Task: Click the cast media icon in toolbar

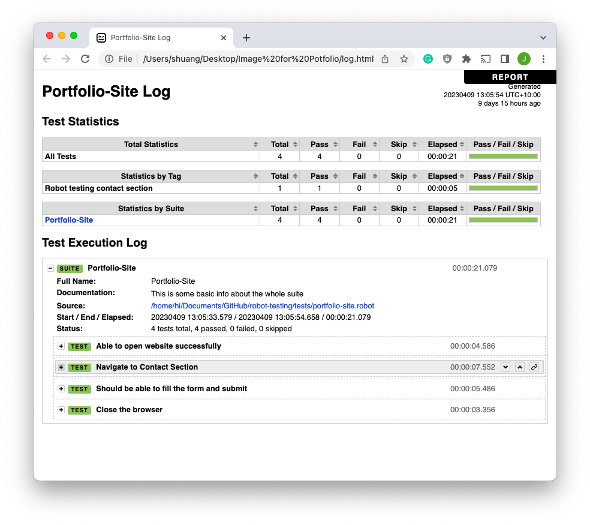Action: [486, 59]
